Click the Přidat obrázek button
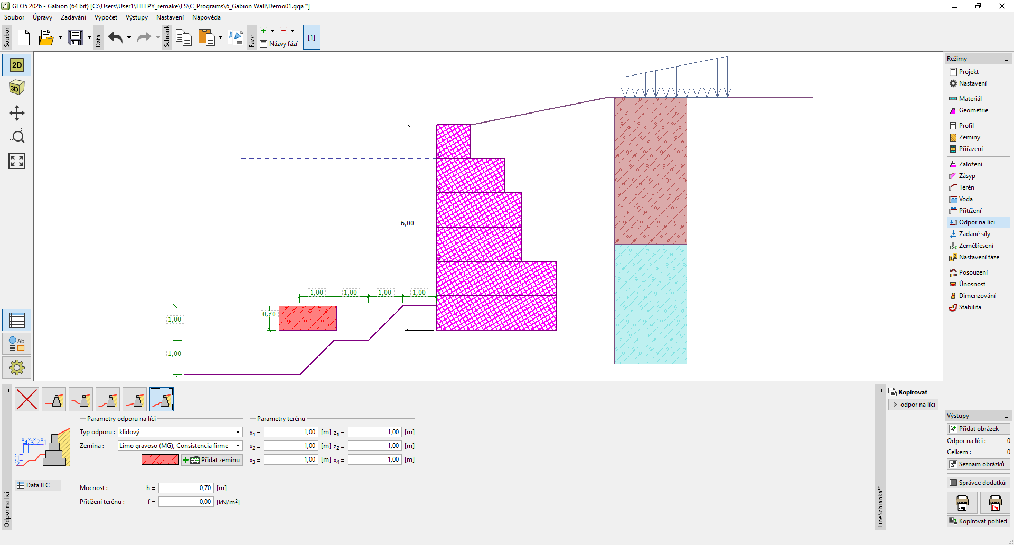The width and height of the screenshot is (1014, 545). tap(978, 429)
